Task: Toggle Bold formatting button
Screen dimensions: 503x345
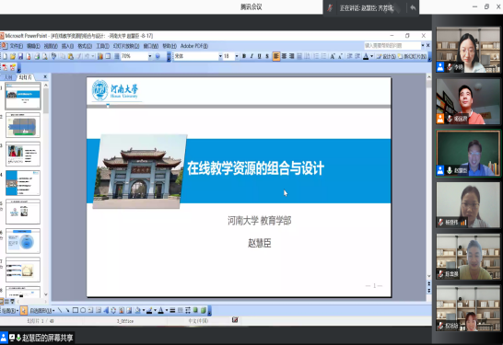Action: pyautogui.click(x=244, y=56)
